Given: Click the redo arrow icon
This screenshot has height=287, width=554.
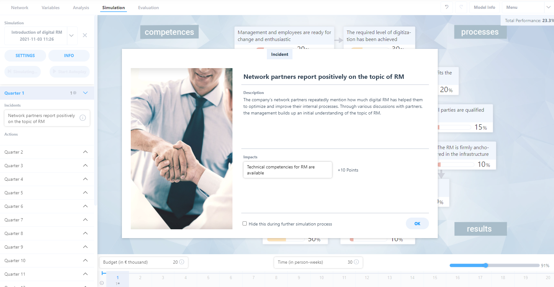Looking at the screenshot, I should click(461, 7).
